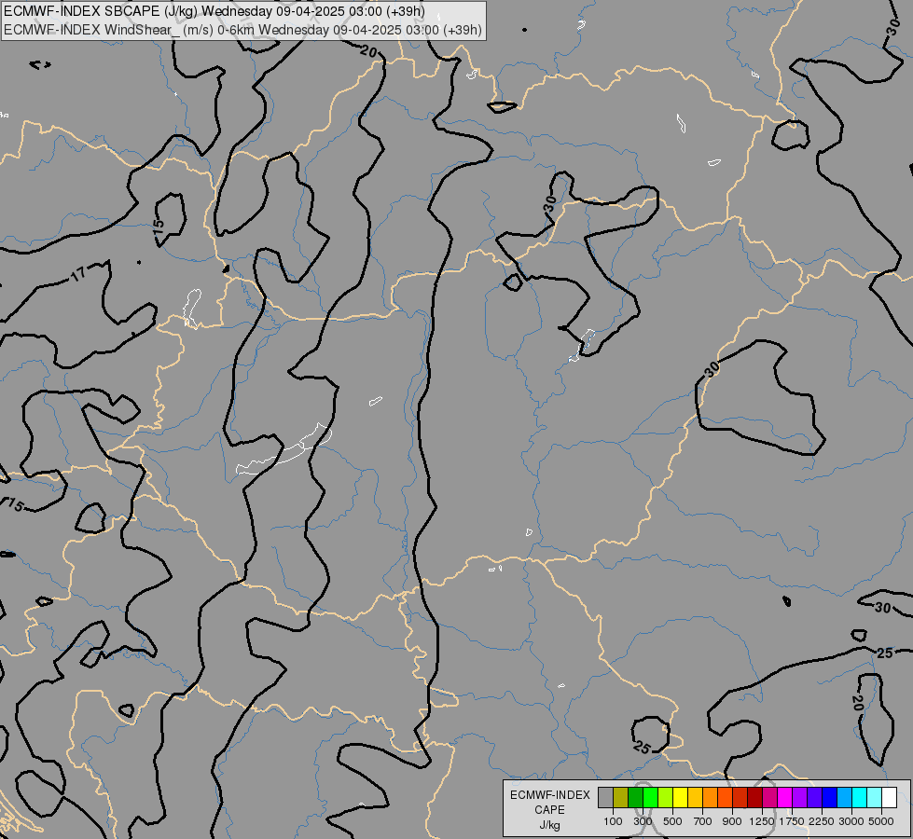Select the 500 value on the legend scale

point(672,821)
